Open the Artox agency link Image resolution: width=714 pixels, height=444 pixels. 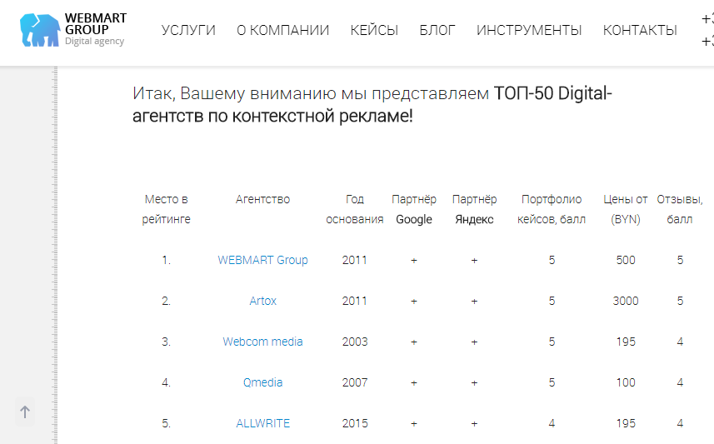click(262, 301)
